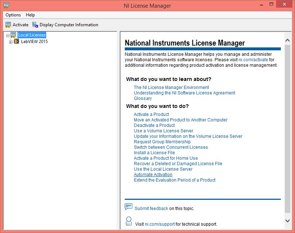Open the Glossary link
This screenshot has height=233, width=295.
pos(143,98)
